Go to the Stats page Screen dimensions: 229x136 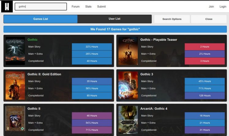click(x=88, y=6)
